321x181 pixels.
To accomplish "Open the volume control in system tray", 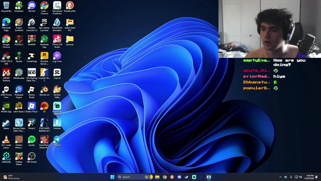I will click(x=300, y=177).
